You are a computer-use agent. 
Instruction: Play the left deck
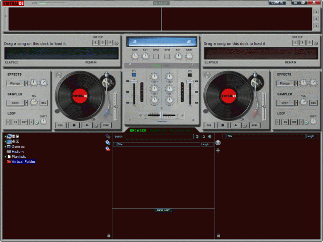pyautogui.click(x=87, y=125)
